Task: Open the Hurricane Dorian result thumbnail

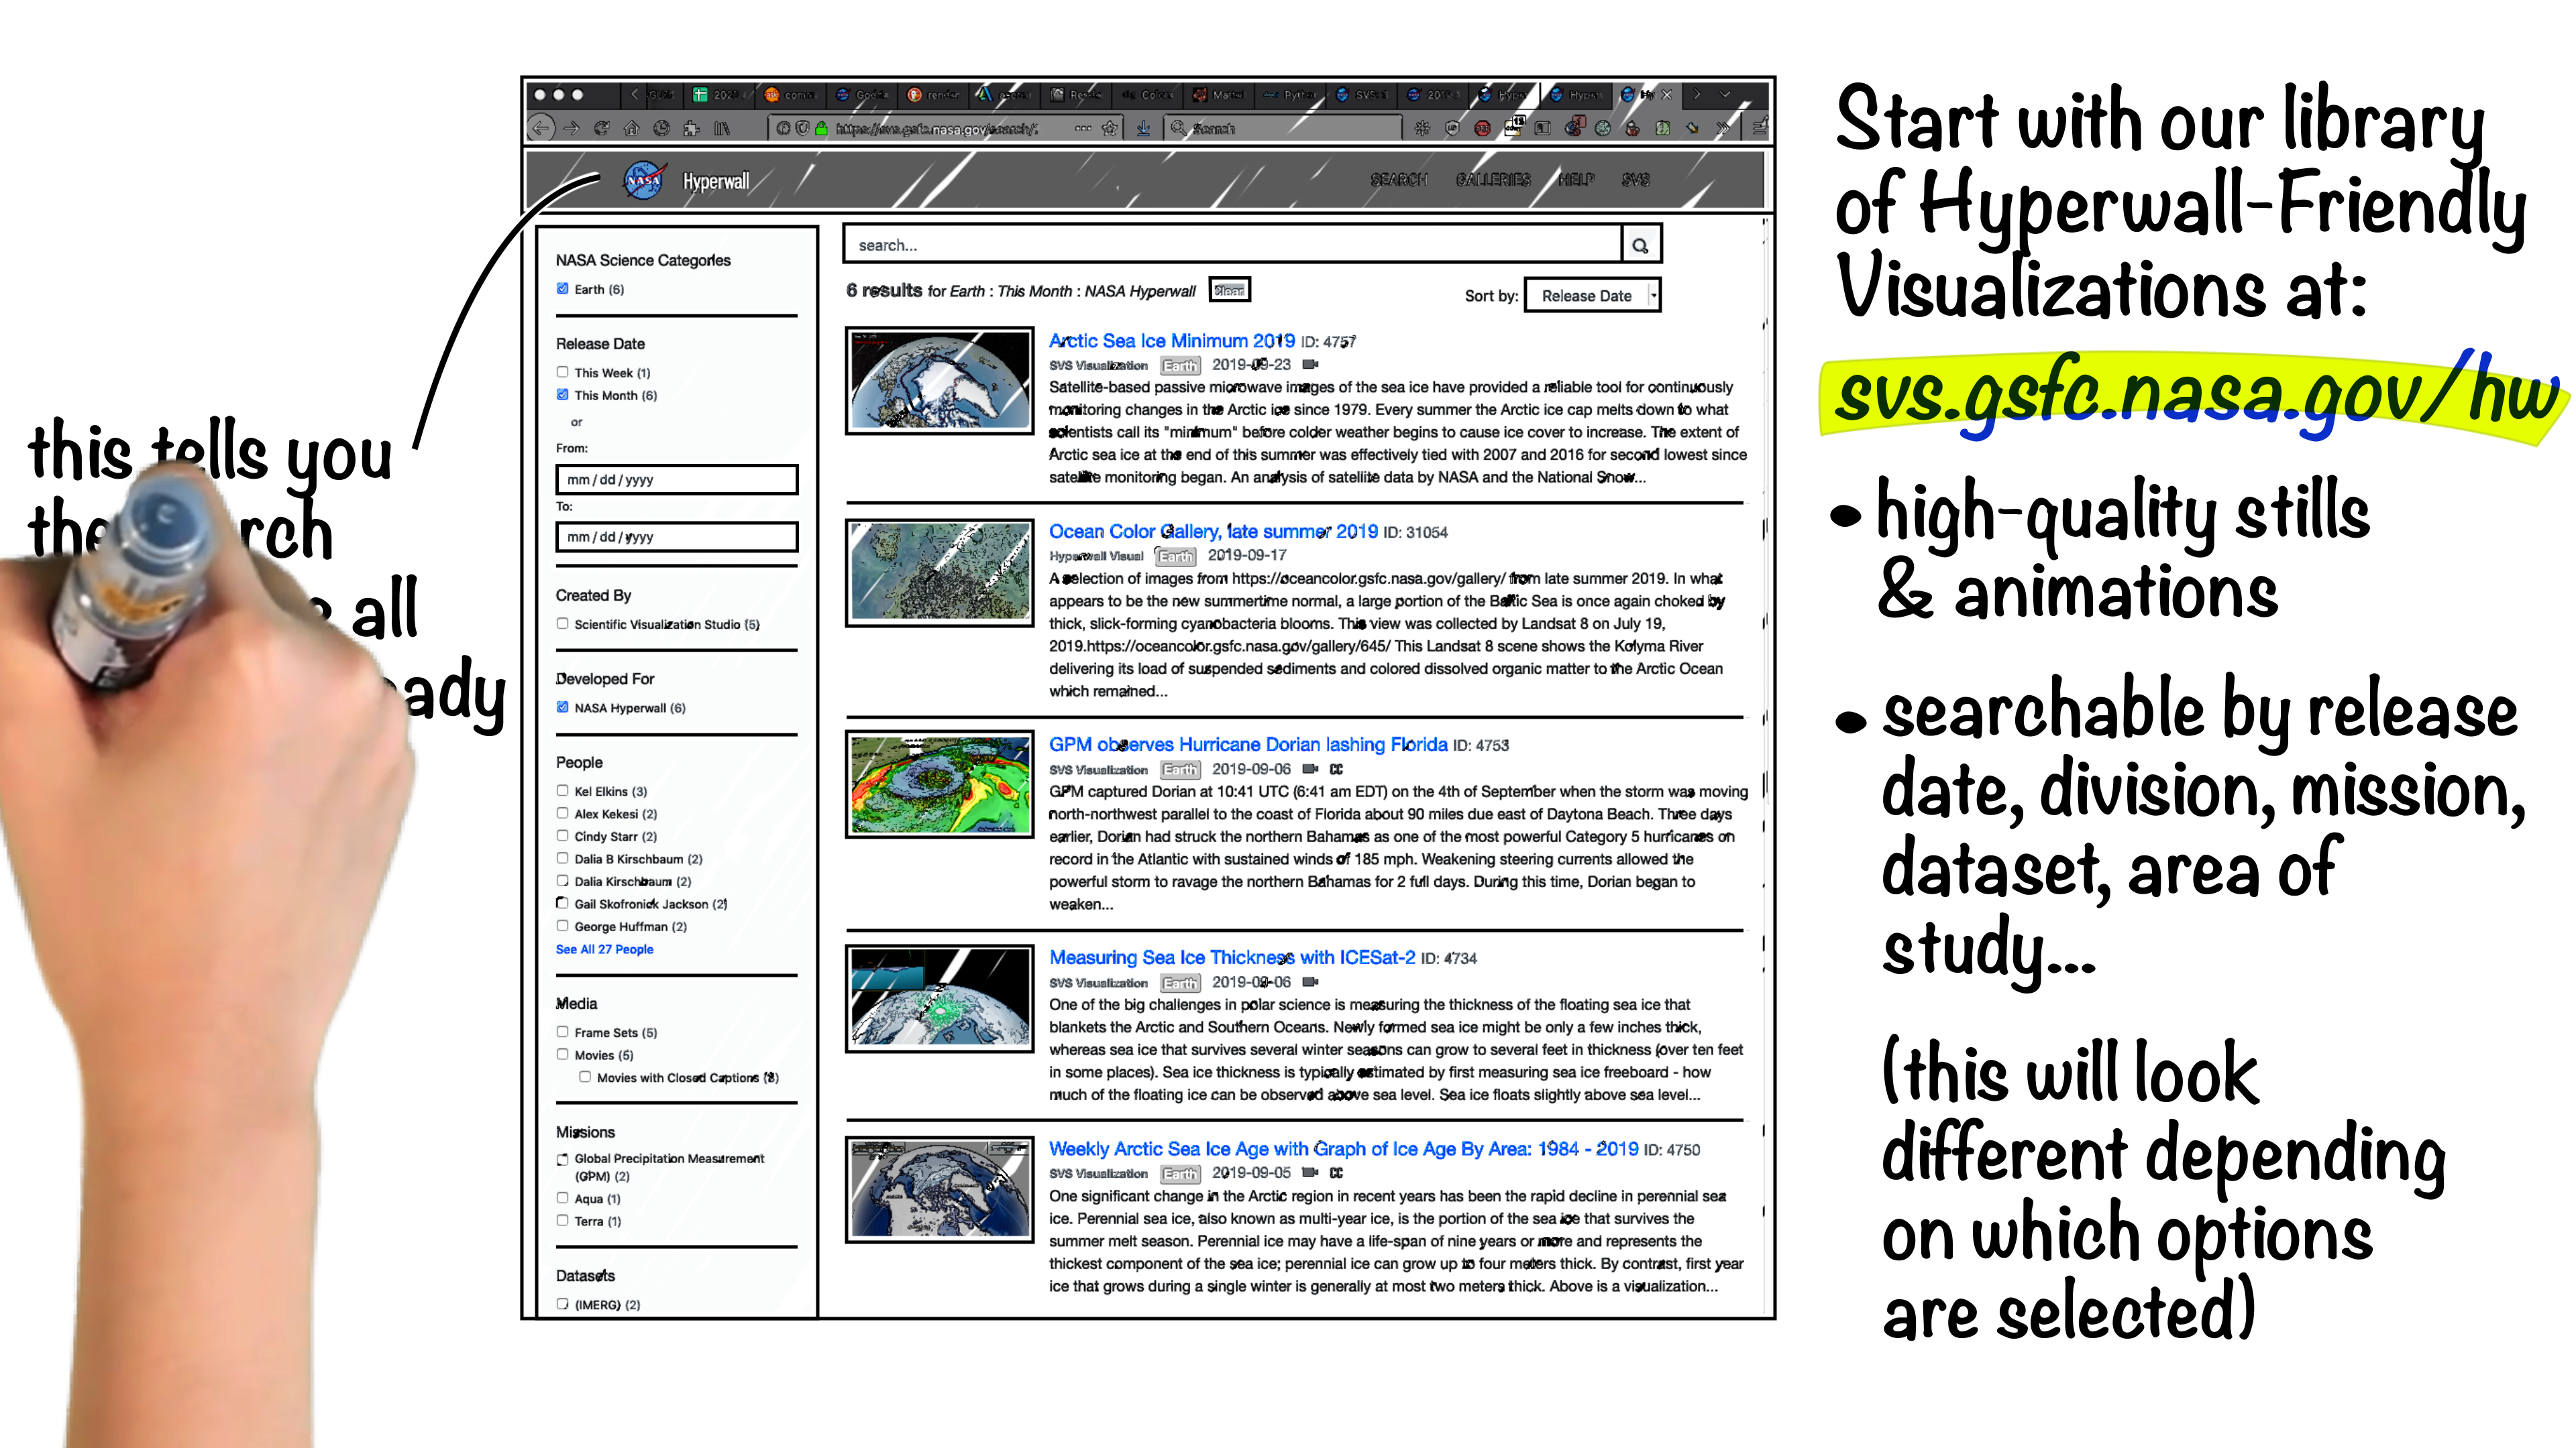Action: (939, 784)
